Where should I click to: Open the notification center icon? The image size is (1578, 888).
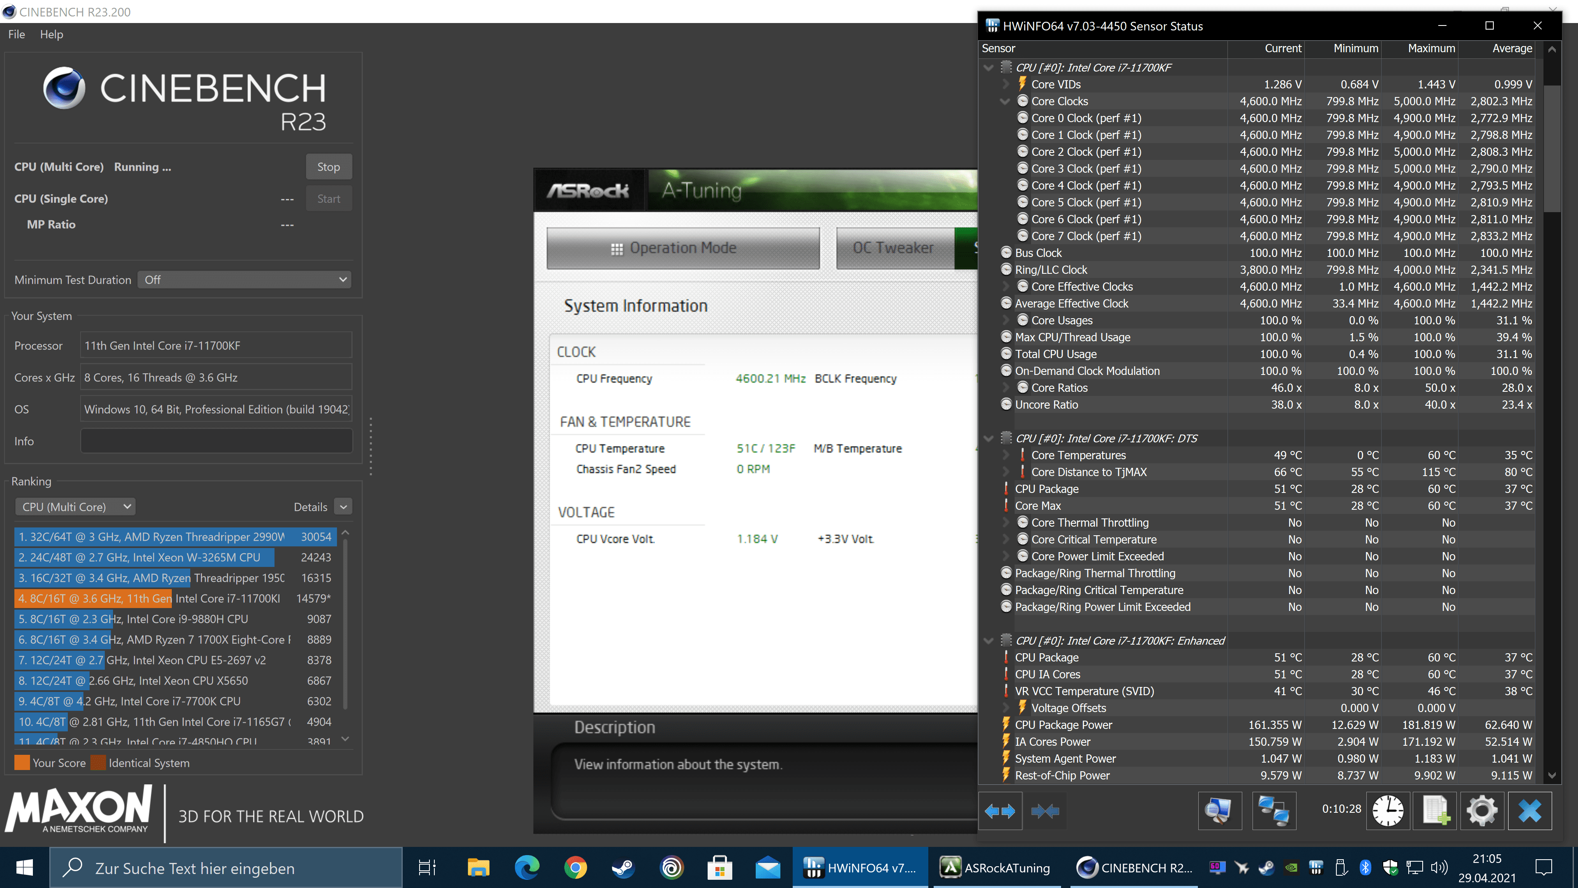coord(1544,867)
